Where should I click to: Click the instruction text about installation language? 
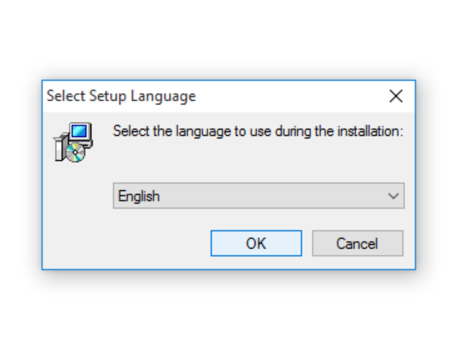click(259, 131)
